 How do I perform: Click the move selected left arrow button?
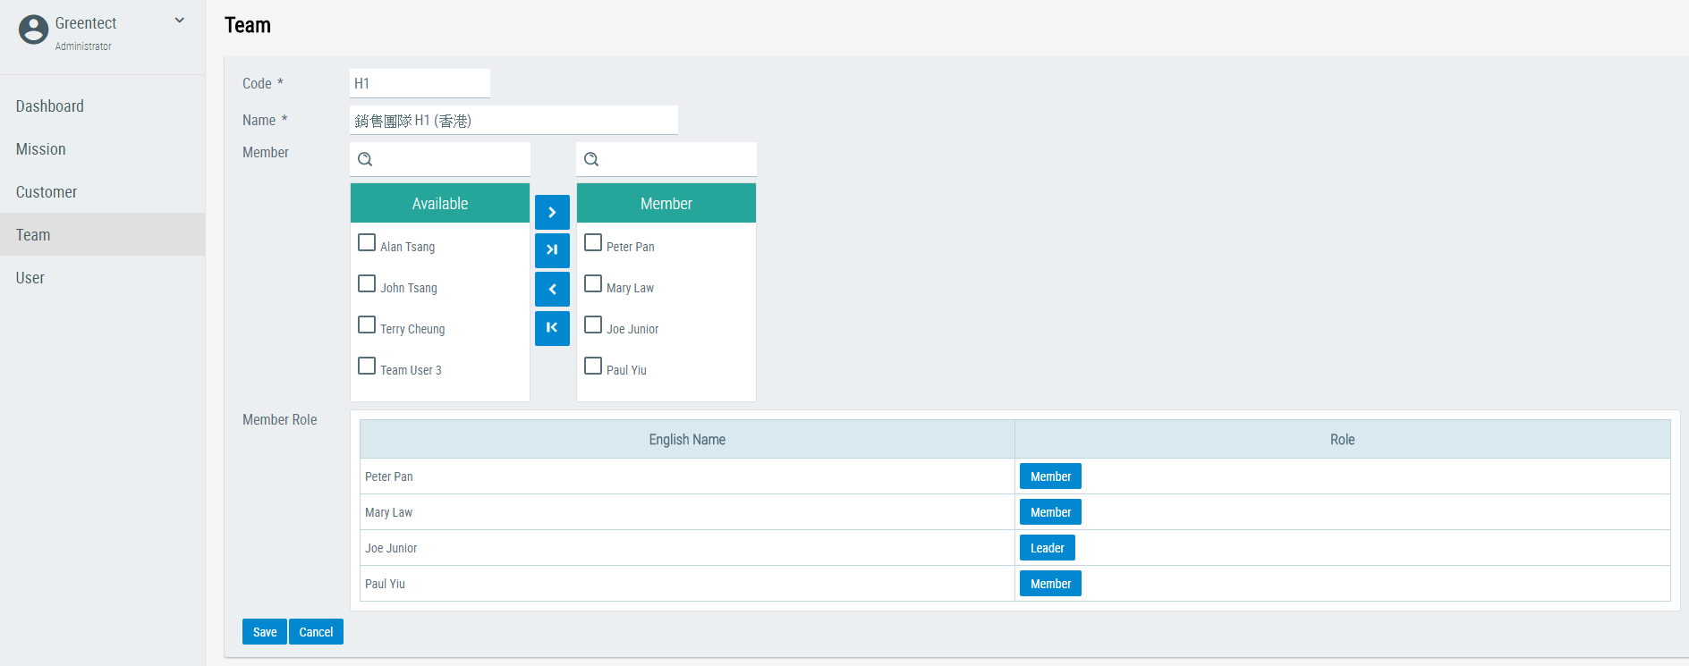tap(552, 289)
